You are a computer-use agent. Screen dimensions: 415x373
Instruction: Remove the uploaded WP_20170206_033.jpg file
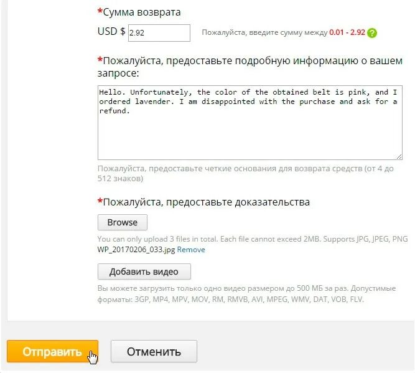click(191, 250)
